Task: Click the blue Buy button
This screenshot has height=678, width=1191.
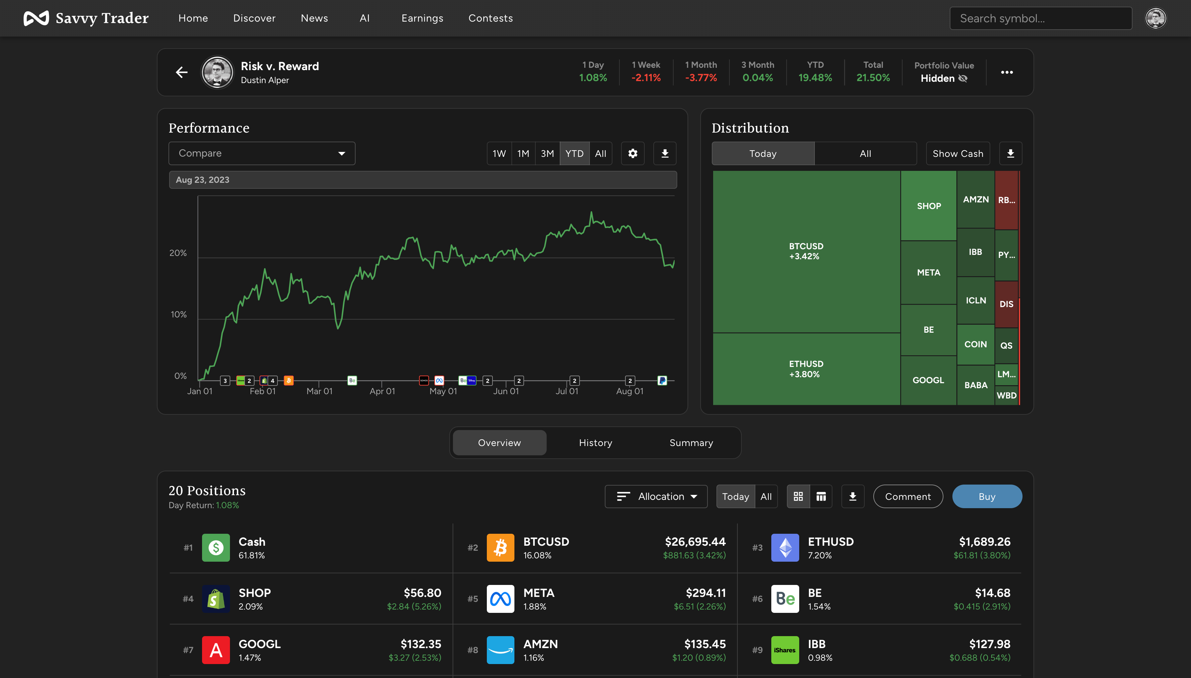Action: click(x=987, y=497)
